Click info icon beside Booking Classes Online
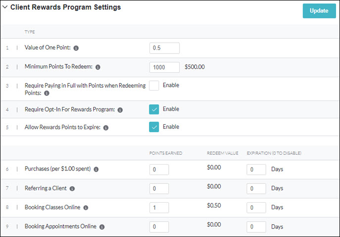340x237 pixels. click(x=86, y=208)
